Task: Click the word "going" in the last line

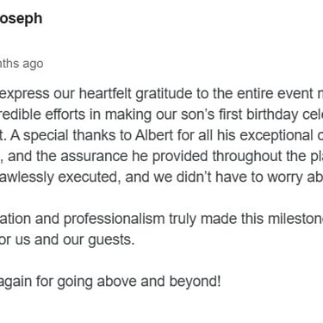Action: pyautogui.click(x=76, y=282)
